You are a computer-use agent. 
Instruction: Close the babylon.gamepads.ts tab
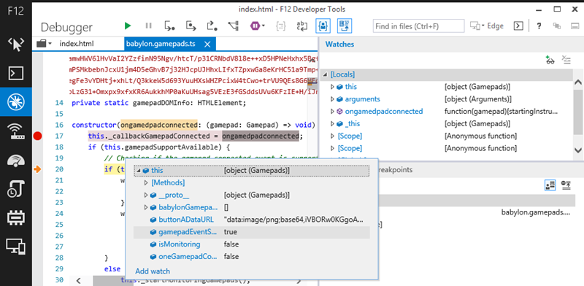(x=208, y=44)
